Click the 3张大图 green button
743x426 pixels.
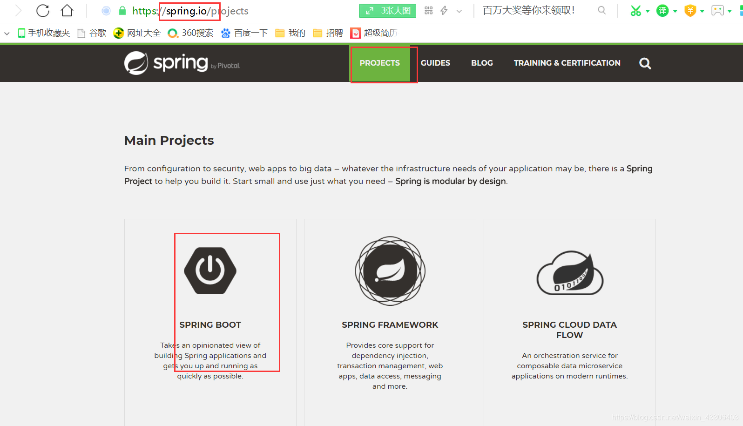pos(387,11)
